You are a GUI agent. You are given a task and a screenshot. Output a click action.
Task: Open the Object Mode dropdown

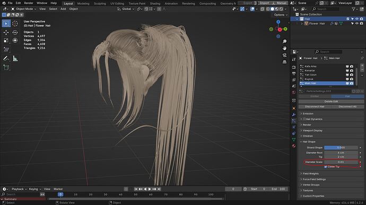pos(24,9)
